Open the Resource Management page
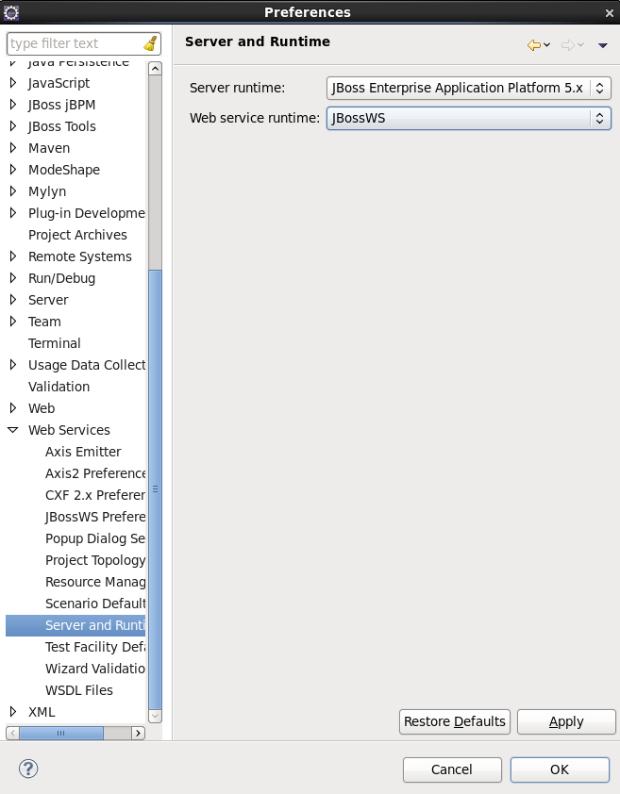The height and width of the screenshot is (794, 620). click(x=95, y=582)
